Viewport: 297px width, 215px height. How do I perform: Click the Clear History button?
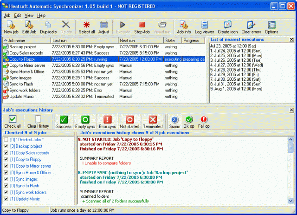(x=38, y=122)
